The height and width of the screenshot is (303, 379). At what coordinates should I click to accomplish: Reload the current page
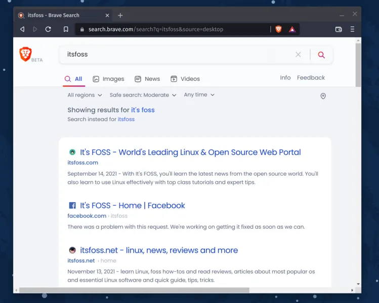click(48, 29)
